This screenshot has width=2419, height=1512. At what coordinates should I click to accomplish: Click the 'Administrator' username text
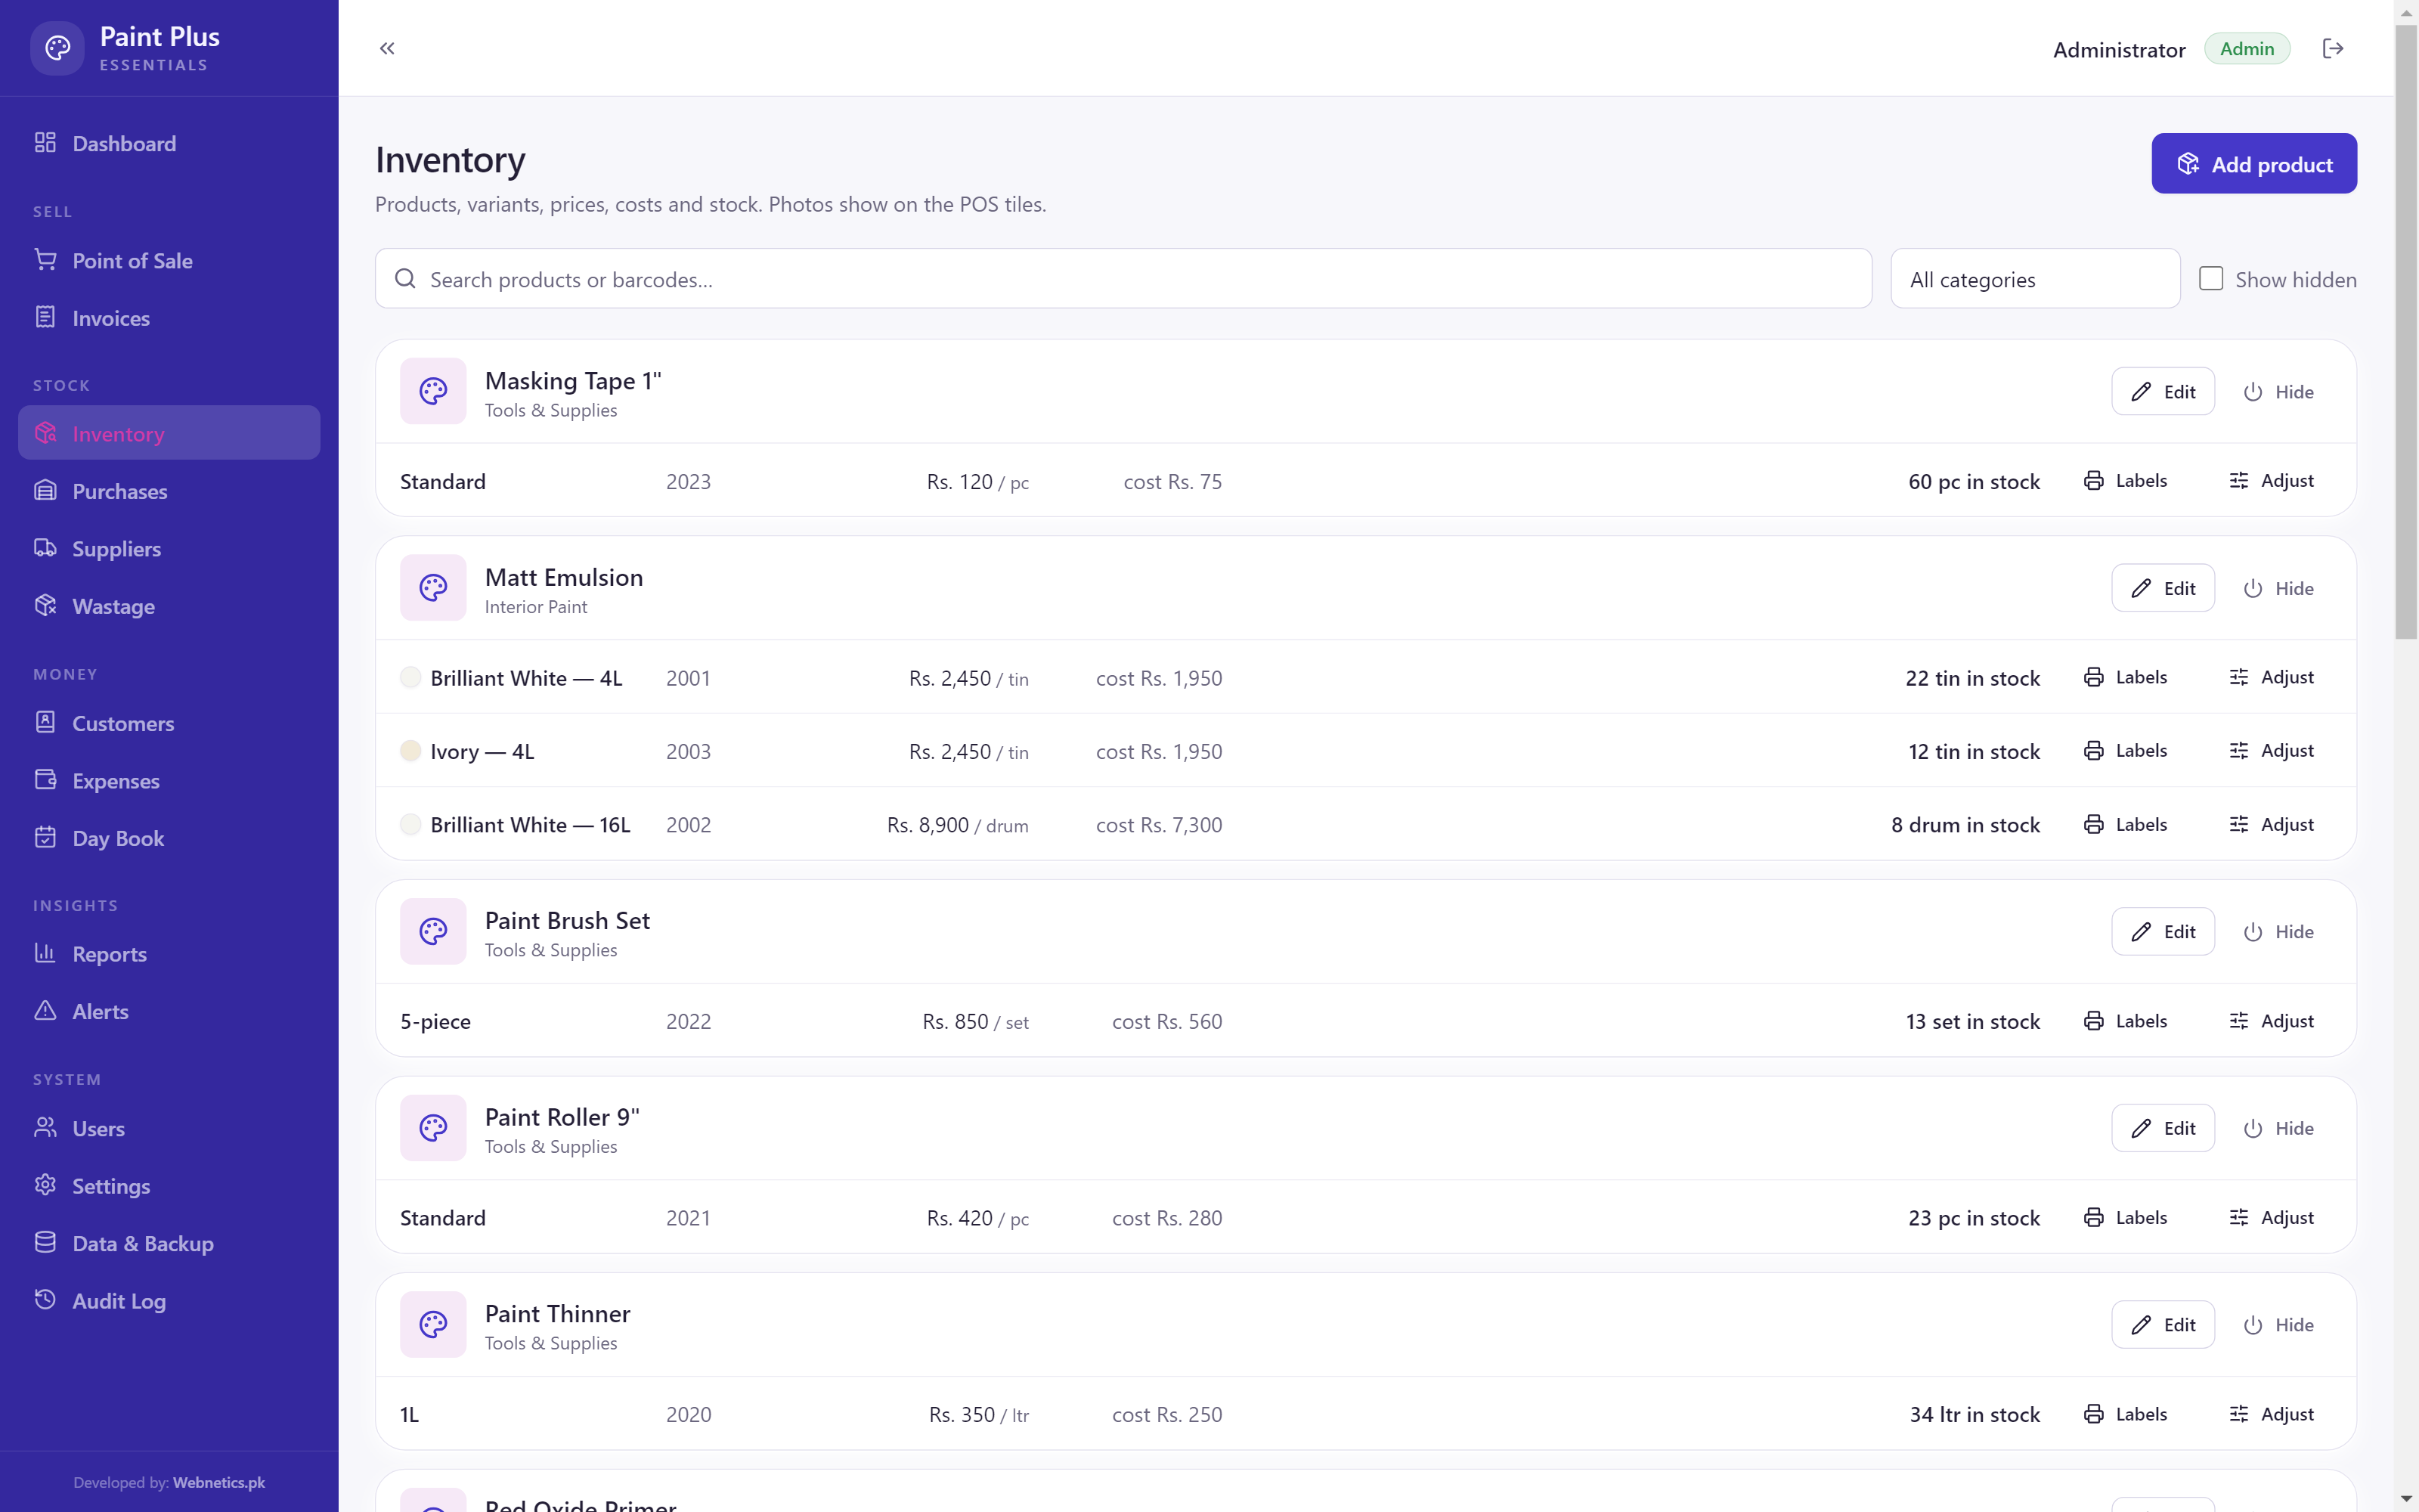[2119, 49]
